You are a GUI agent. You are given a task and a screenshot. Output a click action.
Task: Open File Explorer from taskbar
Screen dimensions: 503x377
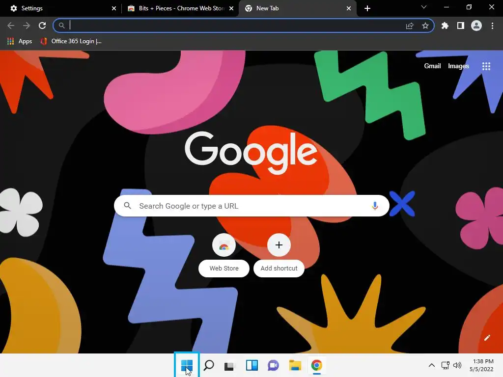[x=295, y=365]
